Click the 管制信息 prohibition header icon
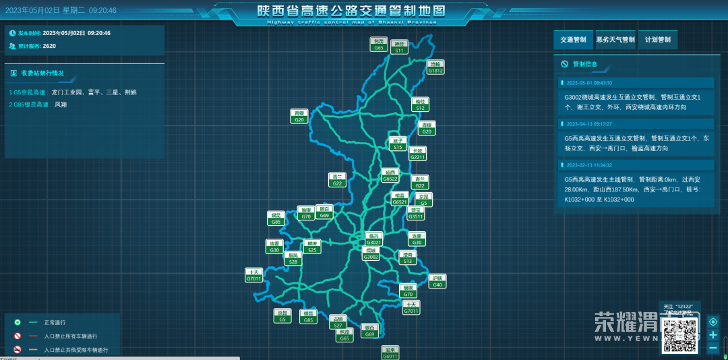The image size is (728, 360). 565,64
